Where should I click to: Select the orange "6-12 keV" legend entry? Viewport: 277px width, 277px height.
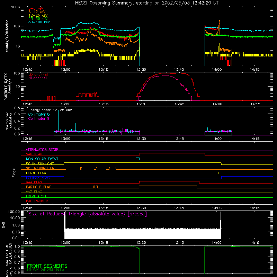click(x=37, y=12)
